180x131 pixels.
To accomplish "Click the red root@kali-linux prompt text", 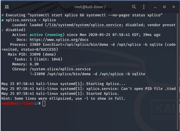I will tap(17, 103).
